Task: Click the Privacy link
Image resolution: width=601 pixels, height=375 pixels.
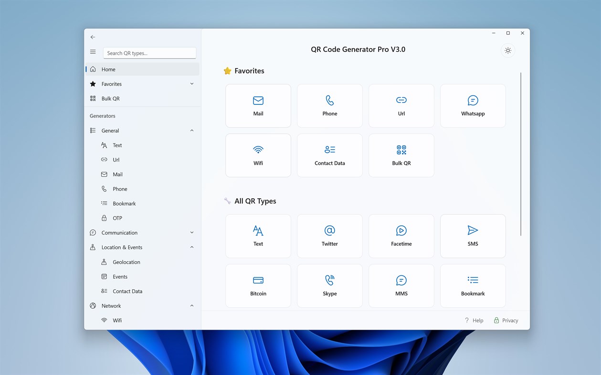Action: [506, 320]
